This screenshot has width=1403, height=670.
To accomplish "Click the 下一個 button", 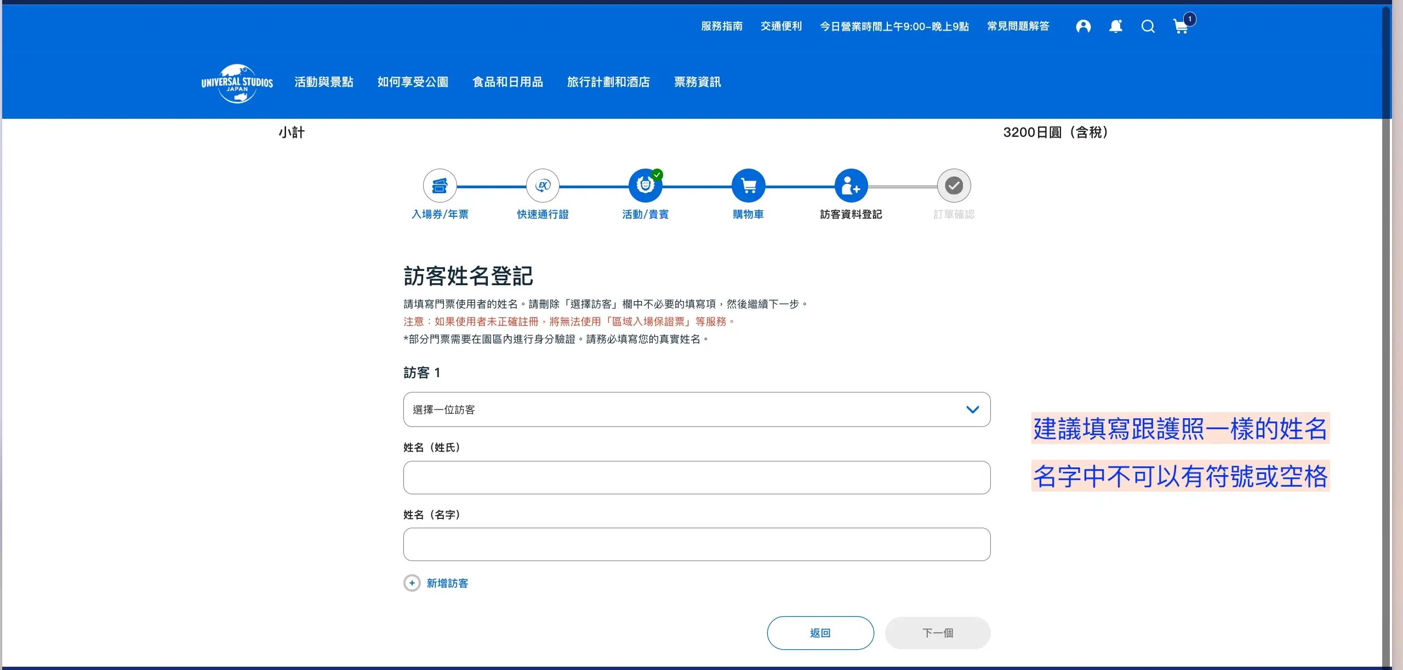I will point(937,633).
